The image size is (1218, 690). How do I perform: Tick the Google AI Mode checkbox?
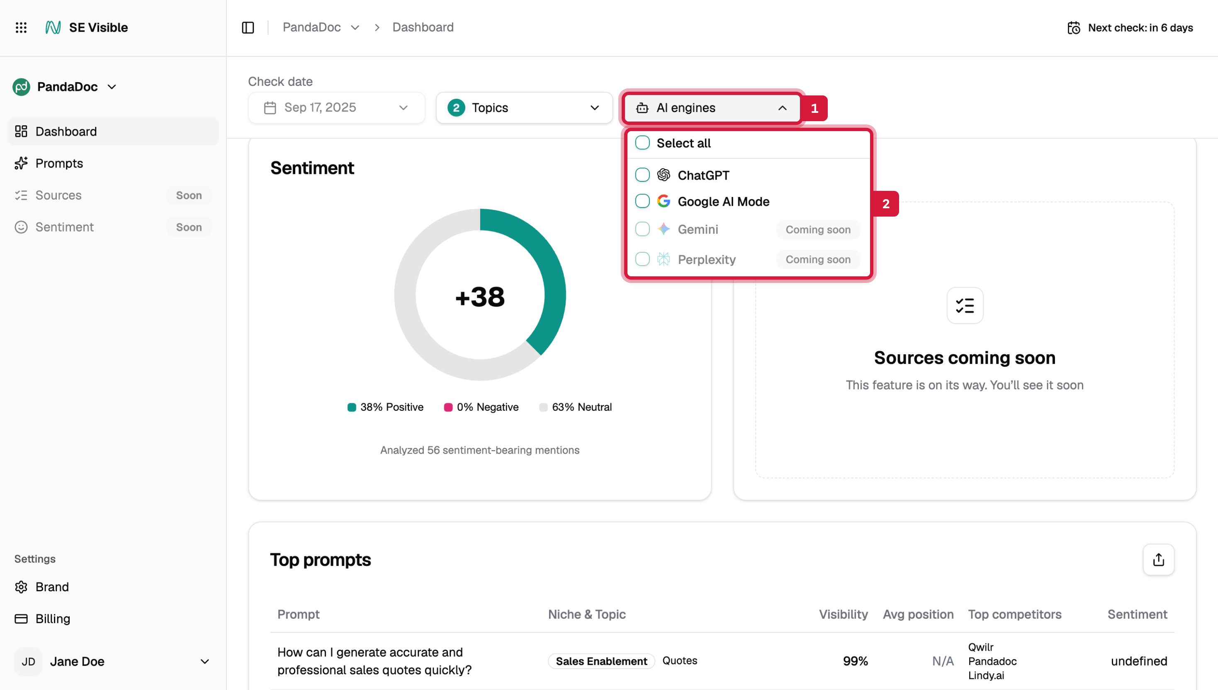[642, 201]
